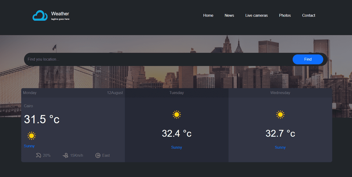Click the Sunny label under Wednesday

pyautogui.click(x=280, y=147)
